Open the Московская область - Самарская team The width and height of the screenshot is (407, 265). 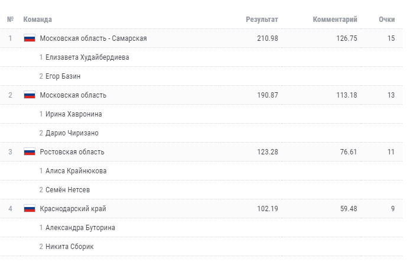coord(93,38)
